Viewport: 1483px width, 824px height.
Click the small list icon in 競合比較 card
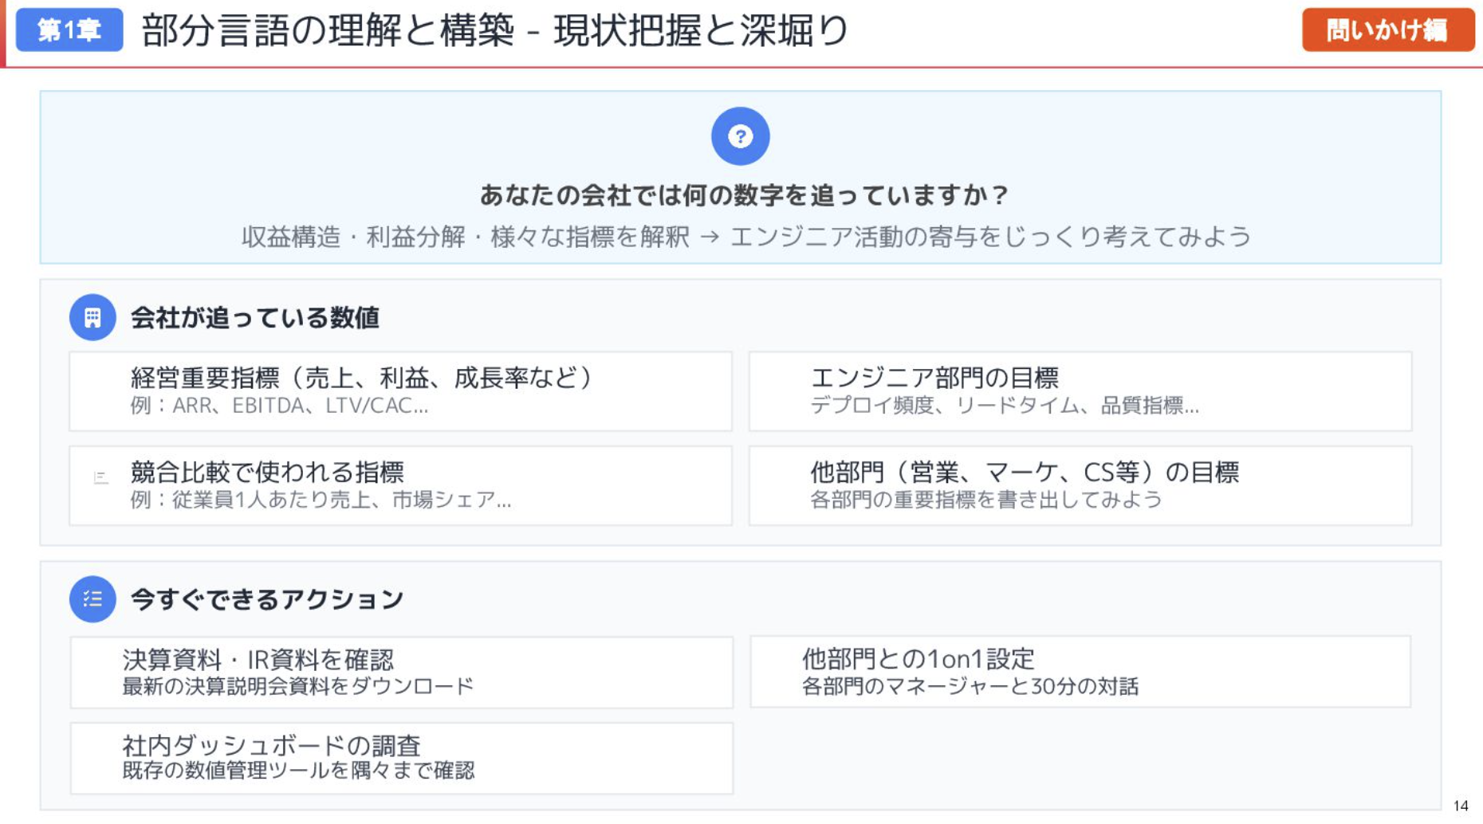point(101,477)
